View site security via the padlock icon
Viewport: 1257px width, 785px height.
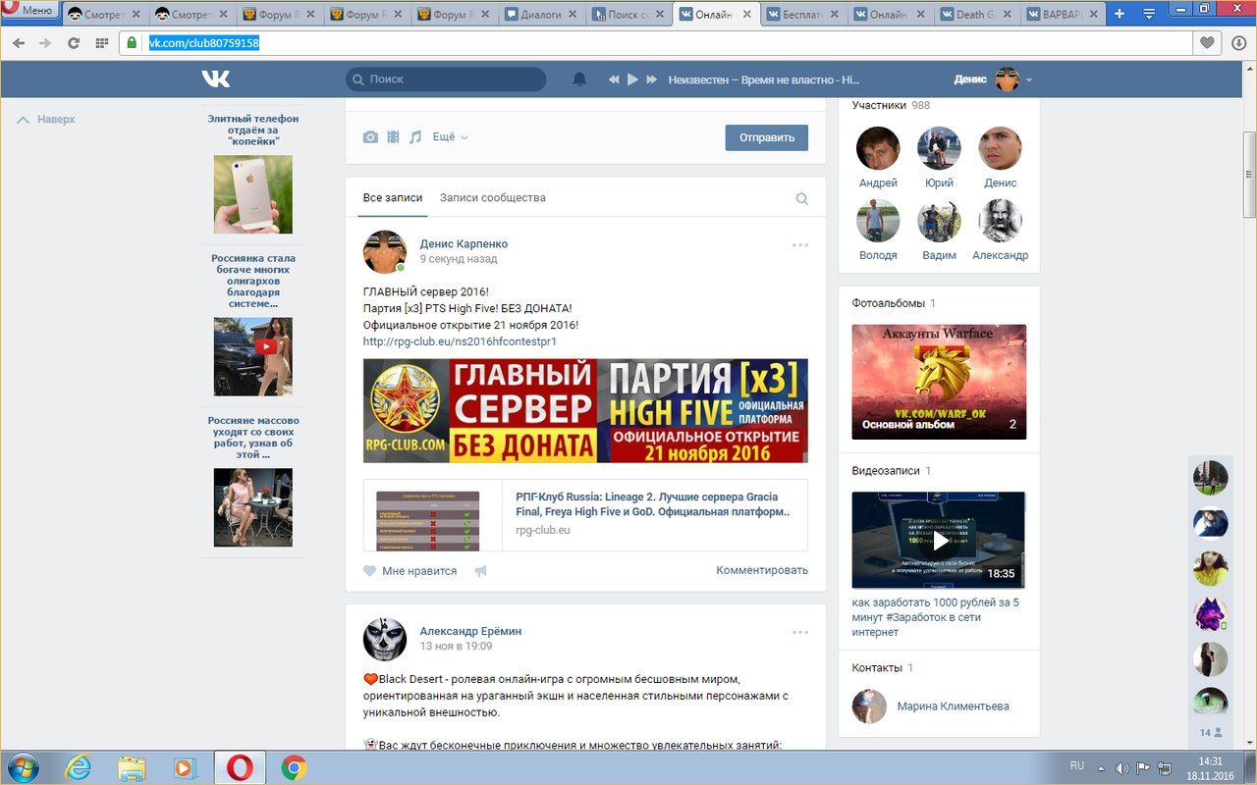[x=132, y=43]
